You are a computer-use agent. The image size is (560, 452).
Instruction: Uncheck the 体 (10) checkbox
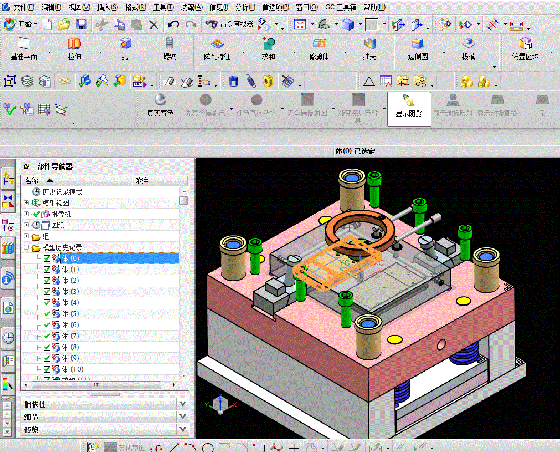click(47, 369)
